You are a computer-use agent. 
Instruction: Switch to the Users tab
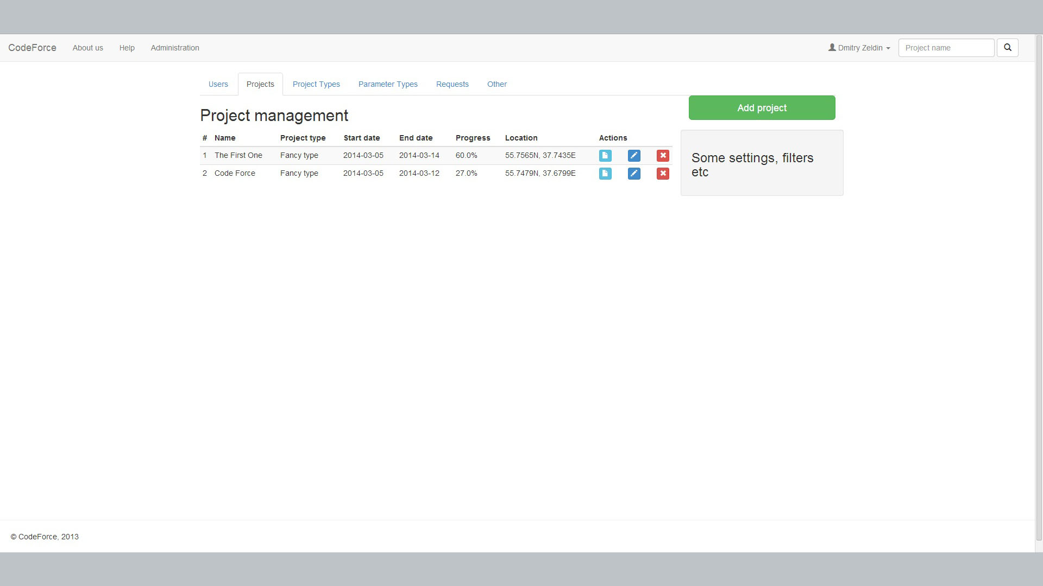218,84
